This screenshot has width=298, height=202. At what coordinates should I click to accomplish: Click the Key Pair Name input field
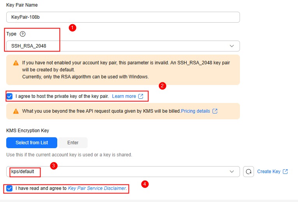point(123,17)
